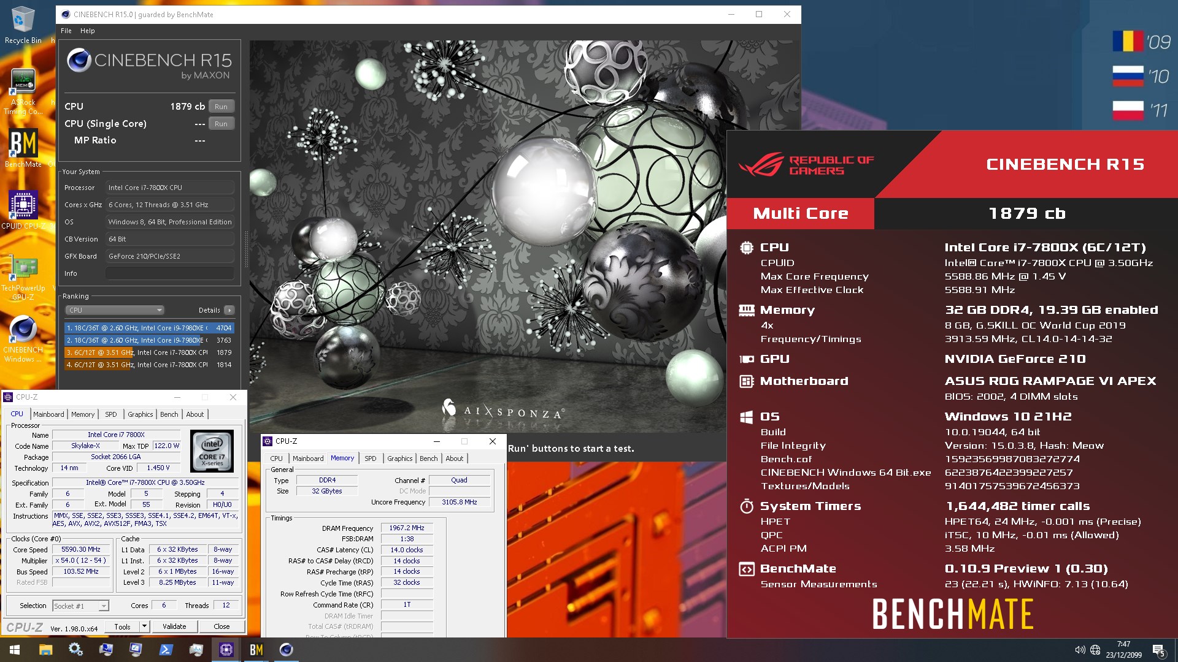Switch to Cinebench via its taskbar icon

click(286, 650)
